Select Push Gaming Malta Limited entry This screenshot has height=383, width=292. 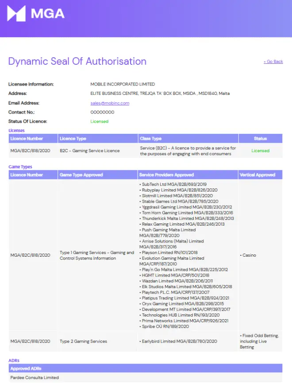pos(167,233)
